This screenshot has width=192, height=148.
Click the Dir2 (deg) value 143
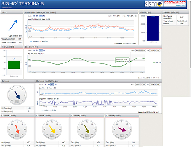[x=63, y=143]
